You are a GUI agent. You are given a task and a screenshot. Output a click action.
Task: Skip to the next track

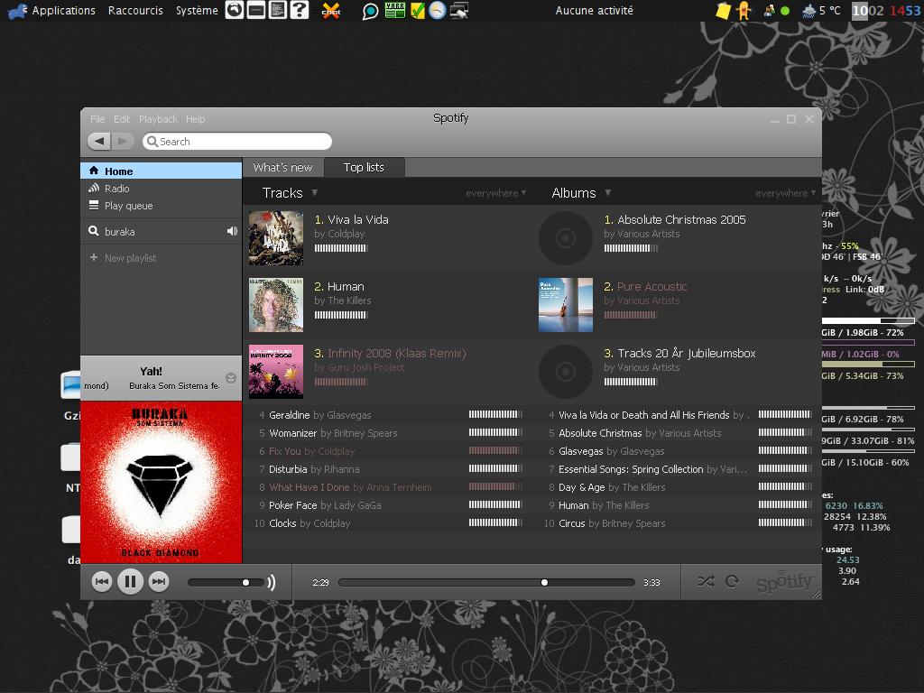(159, 582)
